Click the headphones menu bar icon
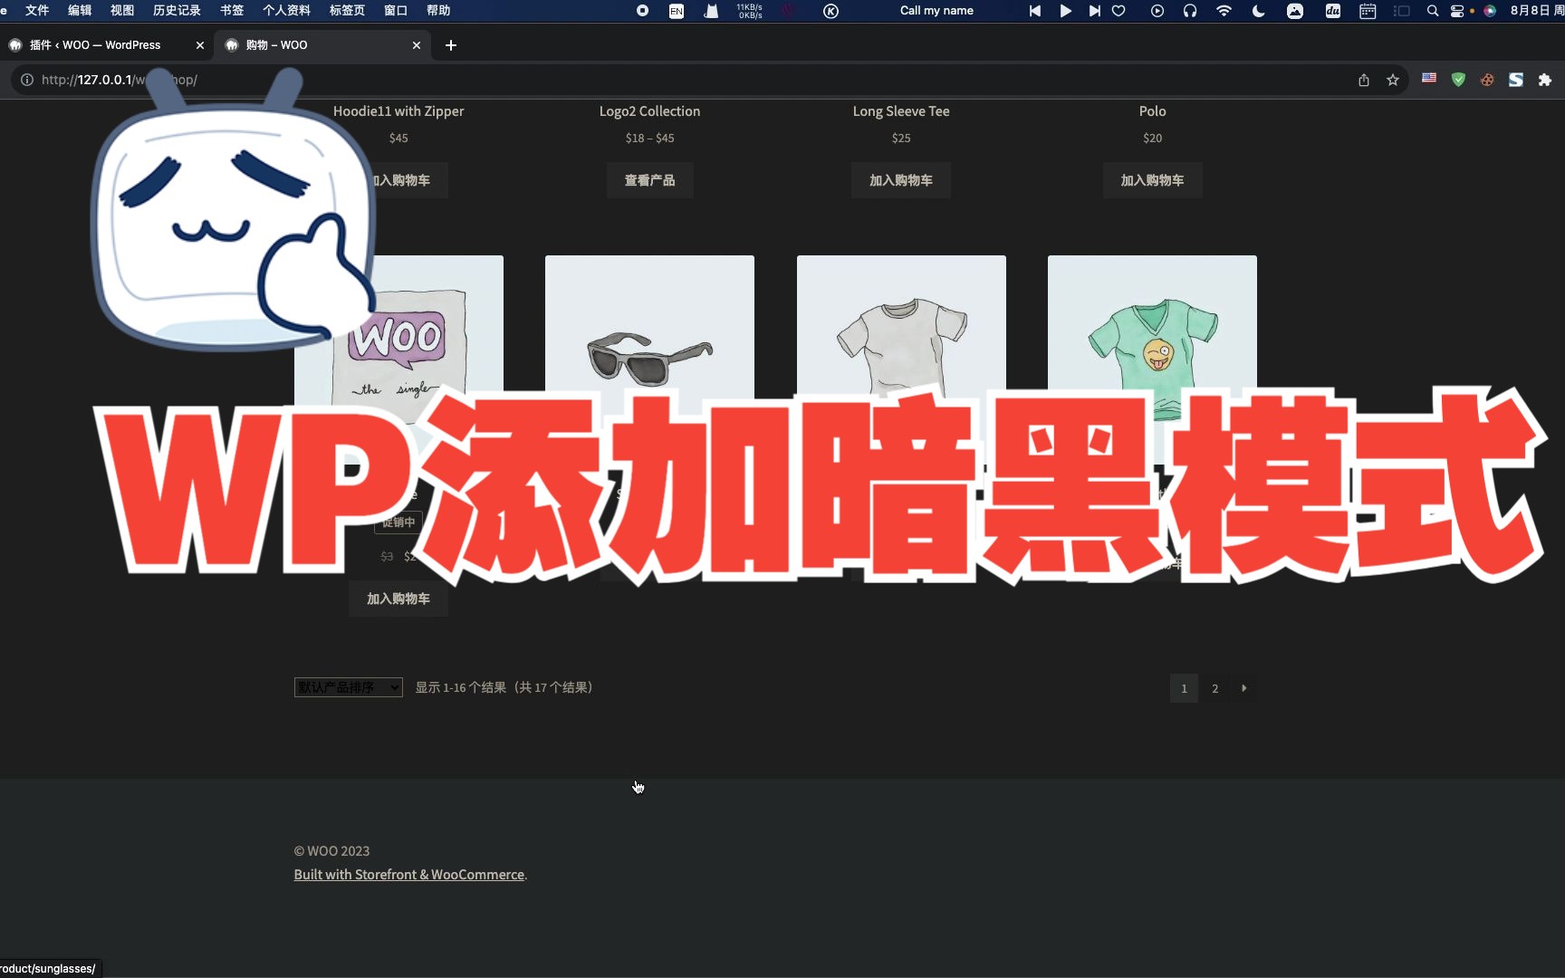The height and width of the screenshot is (978, 1565). pyautogui.click(x=1190, y=11)
